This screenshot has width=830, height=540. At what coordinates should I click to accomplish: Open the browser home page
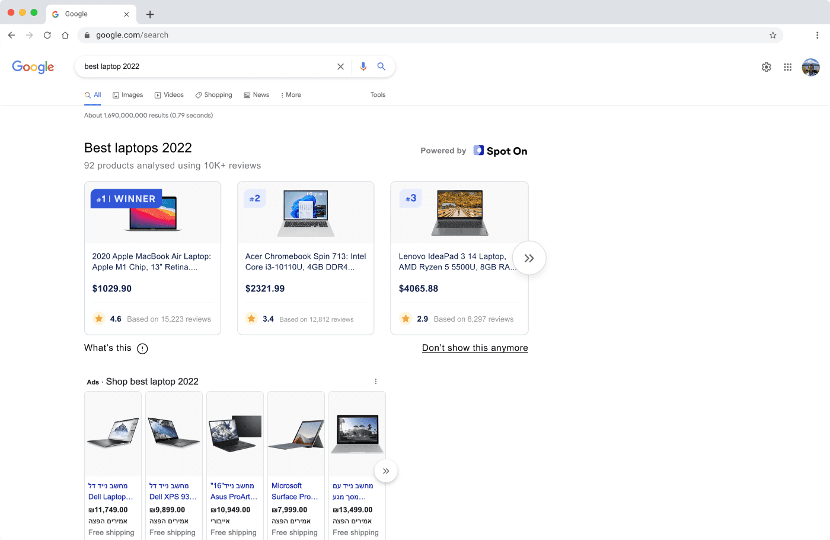65,35
